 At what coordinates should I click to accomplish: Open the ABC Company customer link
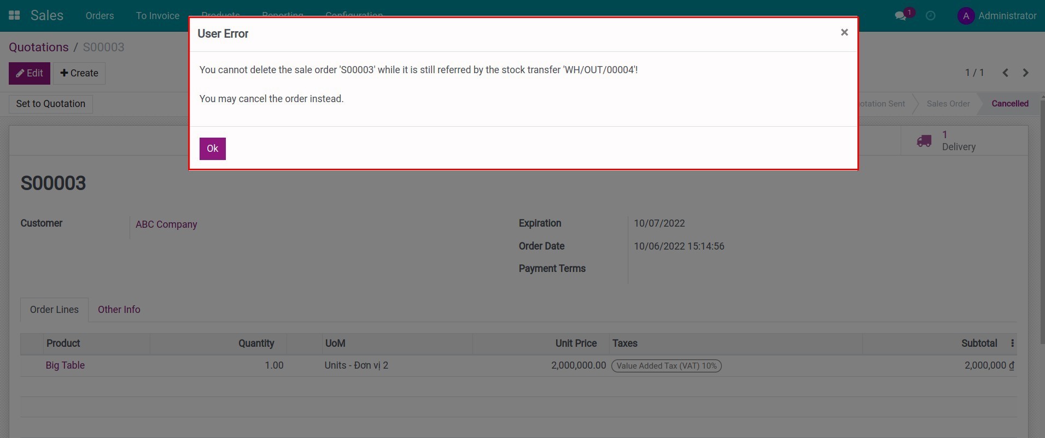[166, 224]
